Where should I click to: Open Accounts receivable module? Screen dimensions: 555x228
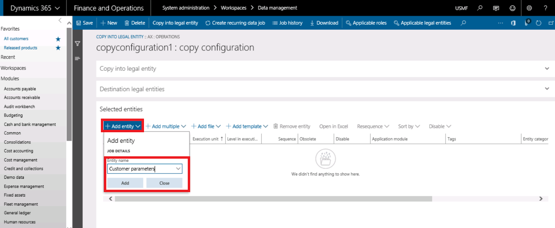point(22,98)
